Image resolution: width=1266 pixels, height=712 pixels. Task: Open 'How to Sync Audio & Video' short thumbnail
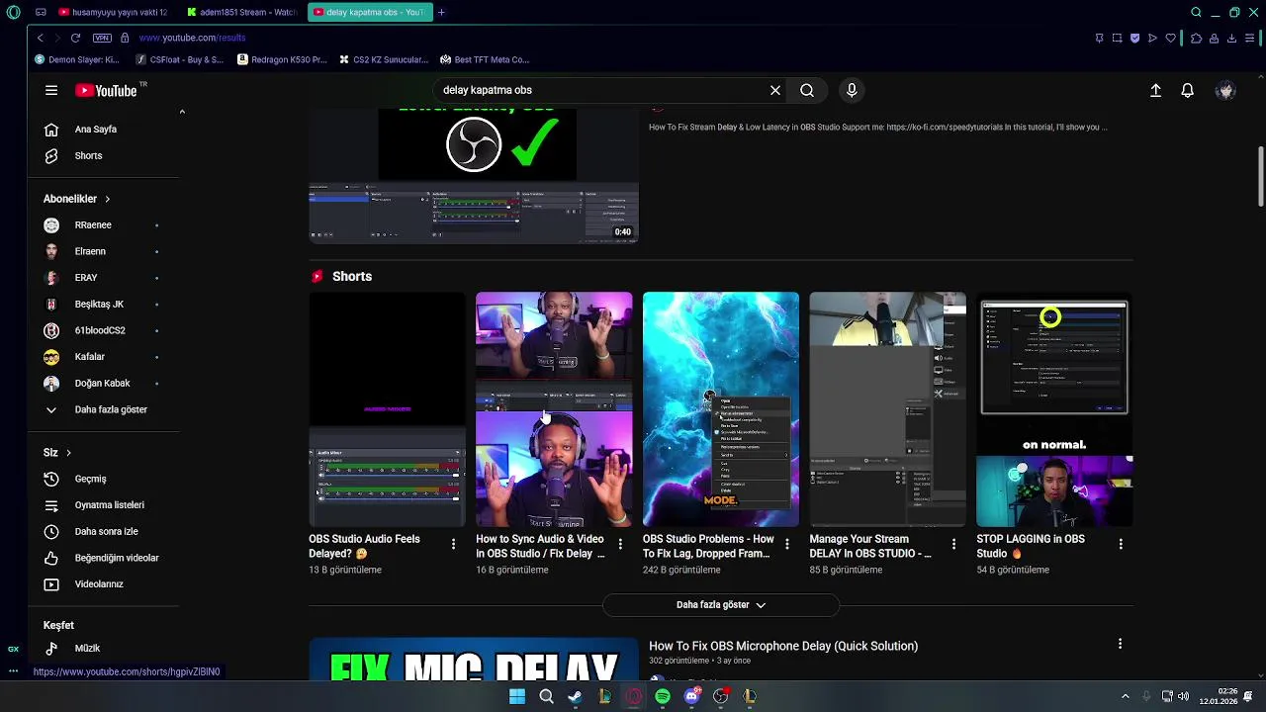tap(554, 409)
